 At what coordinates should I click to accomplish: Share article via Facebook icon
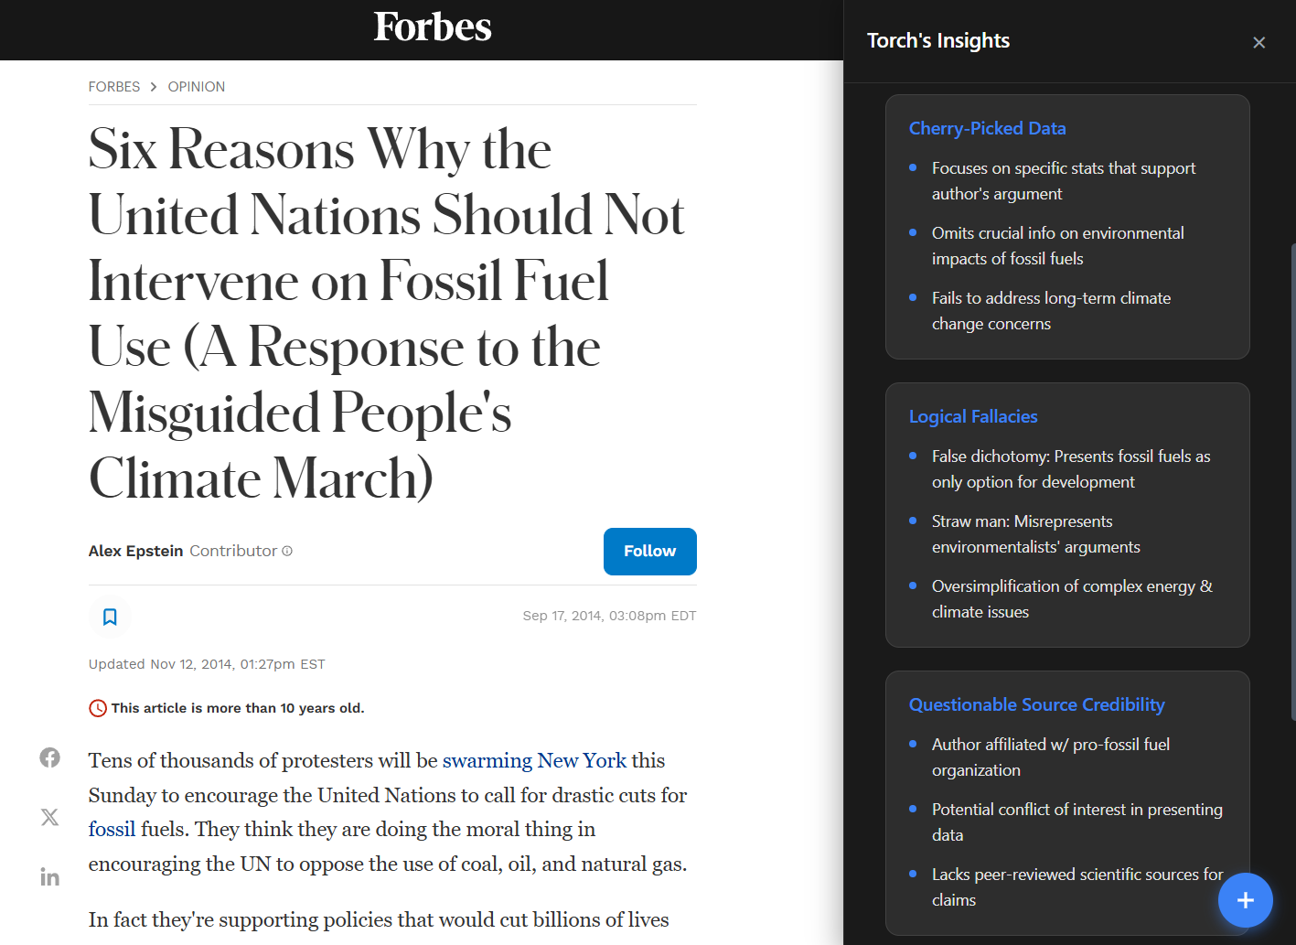click(49, 757)
